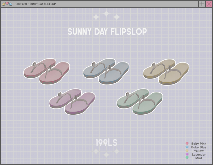Click the 'Mint' color label

199,158
